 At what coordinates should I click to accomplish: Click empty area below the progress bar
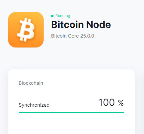tap(71, 124)
